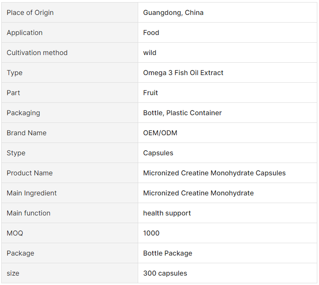The image size is (319, 285).
Task: Select the 'Capsules' stype value
Action: (158, 153)
